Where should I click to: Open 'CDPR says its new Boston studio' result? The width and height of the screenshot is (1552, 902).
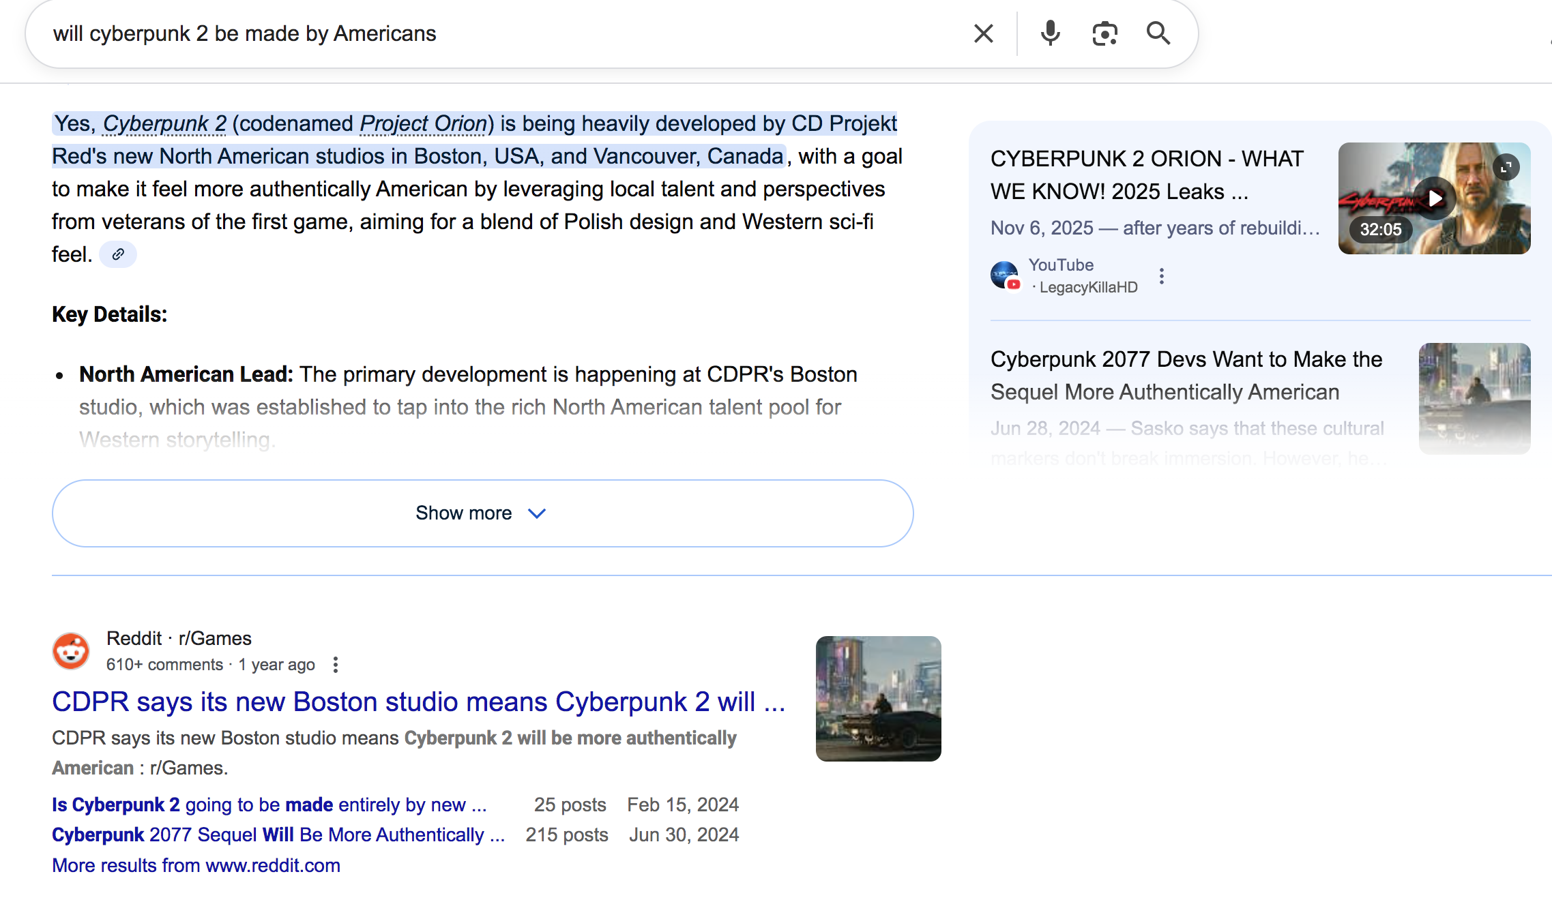[418, 702]
